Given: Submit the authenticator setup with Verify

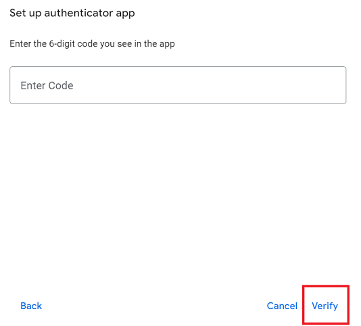Looking at the screenshot, I should pyautogui.click(x=324, y=306).
